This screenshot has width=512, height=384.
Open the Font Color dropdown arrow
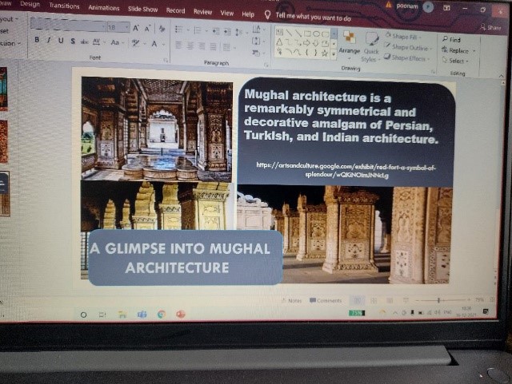[x=163, y=45]
